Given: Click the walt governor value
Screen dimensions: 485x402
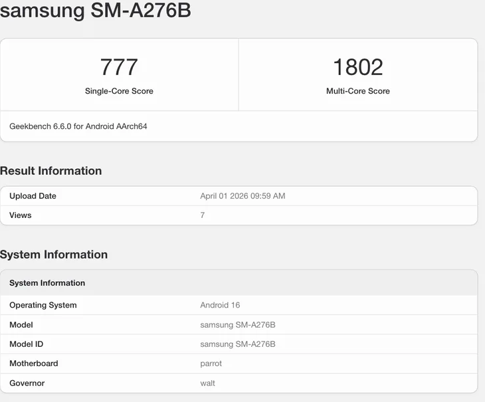Looking at the screenshot, I should [207, 383].
